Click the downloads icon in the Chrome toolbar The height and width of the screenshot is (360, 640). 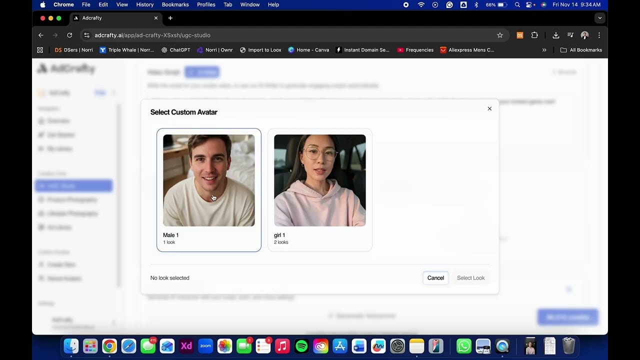(555, 35)
